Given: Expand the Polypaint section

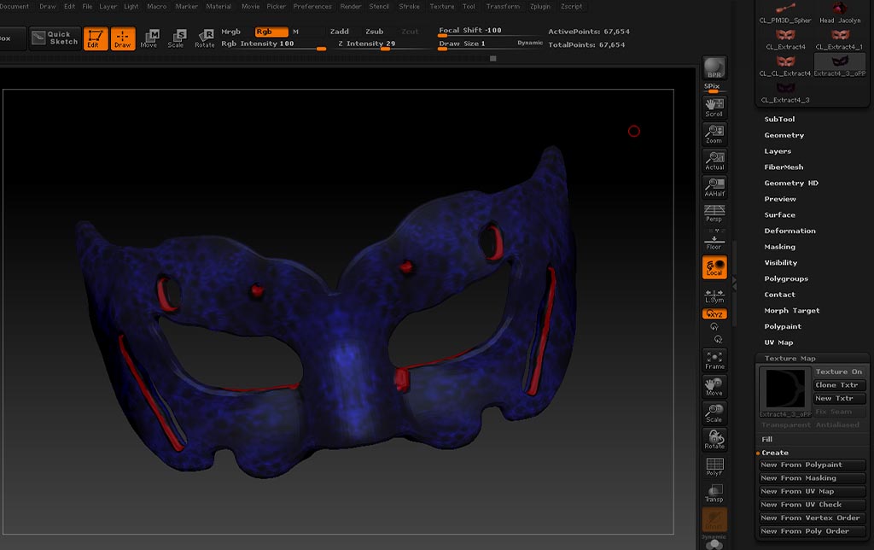Looking at the screenshot, I should click(x=783, y=326).
